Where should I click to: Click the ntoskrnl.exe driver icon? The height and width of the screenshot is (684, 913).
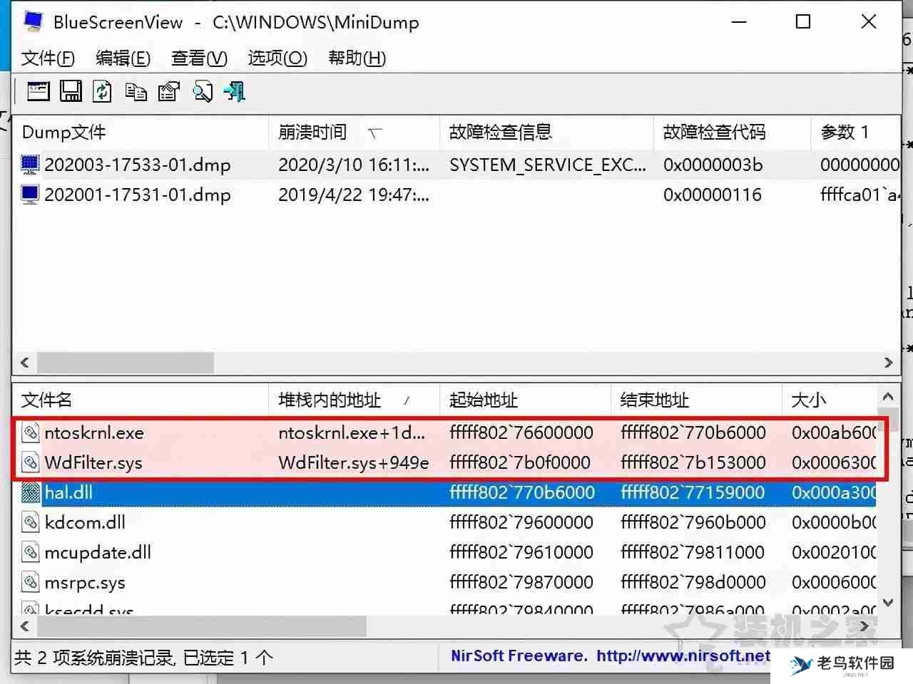point(30,432)
